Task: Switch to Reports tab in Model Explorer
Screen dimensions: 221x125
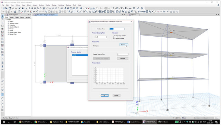Action: click(22, 17)
